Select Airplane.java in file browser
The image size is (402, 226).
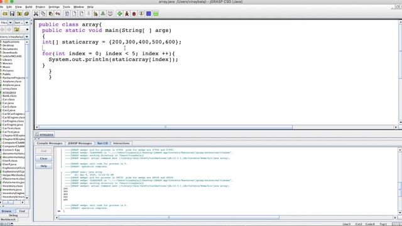pos(11,85)
